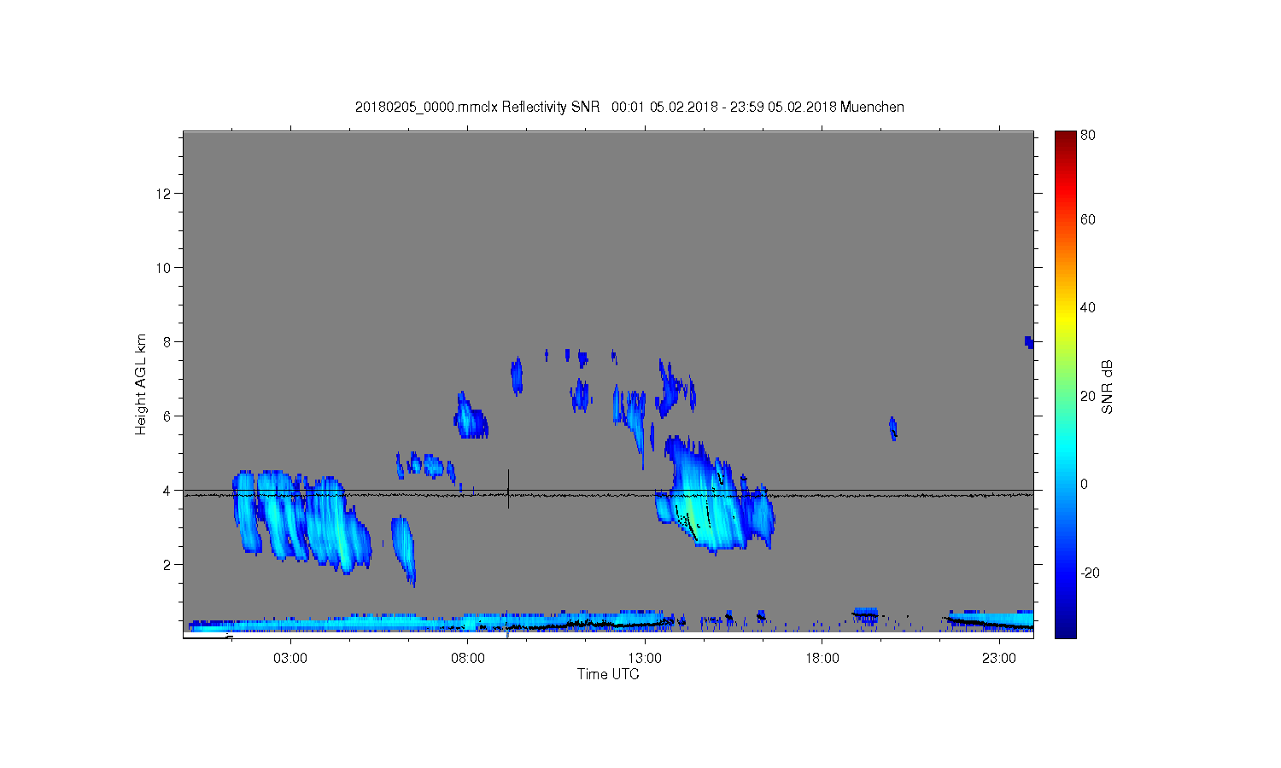1281x768 pixels.
Task: Click the small blue echo at 8 km near 23:59
Action: coord(1029,342)
